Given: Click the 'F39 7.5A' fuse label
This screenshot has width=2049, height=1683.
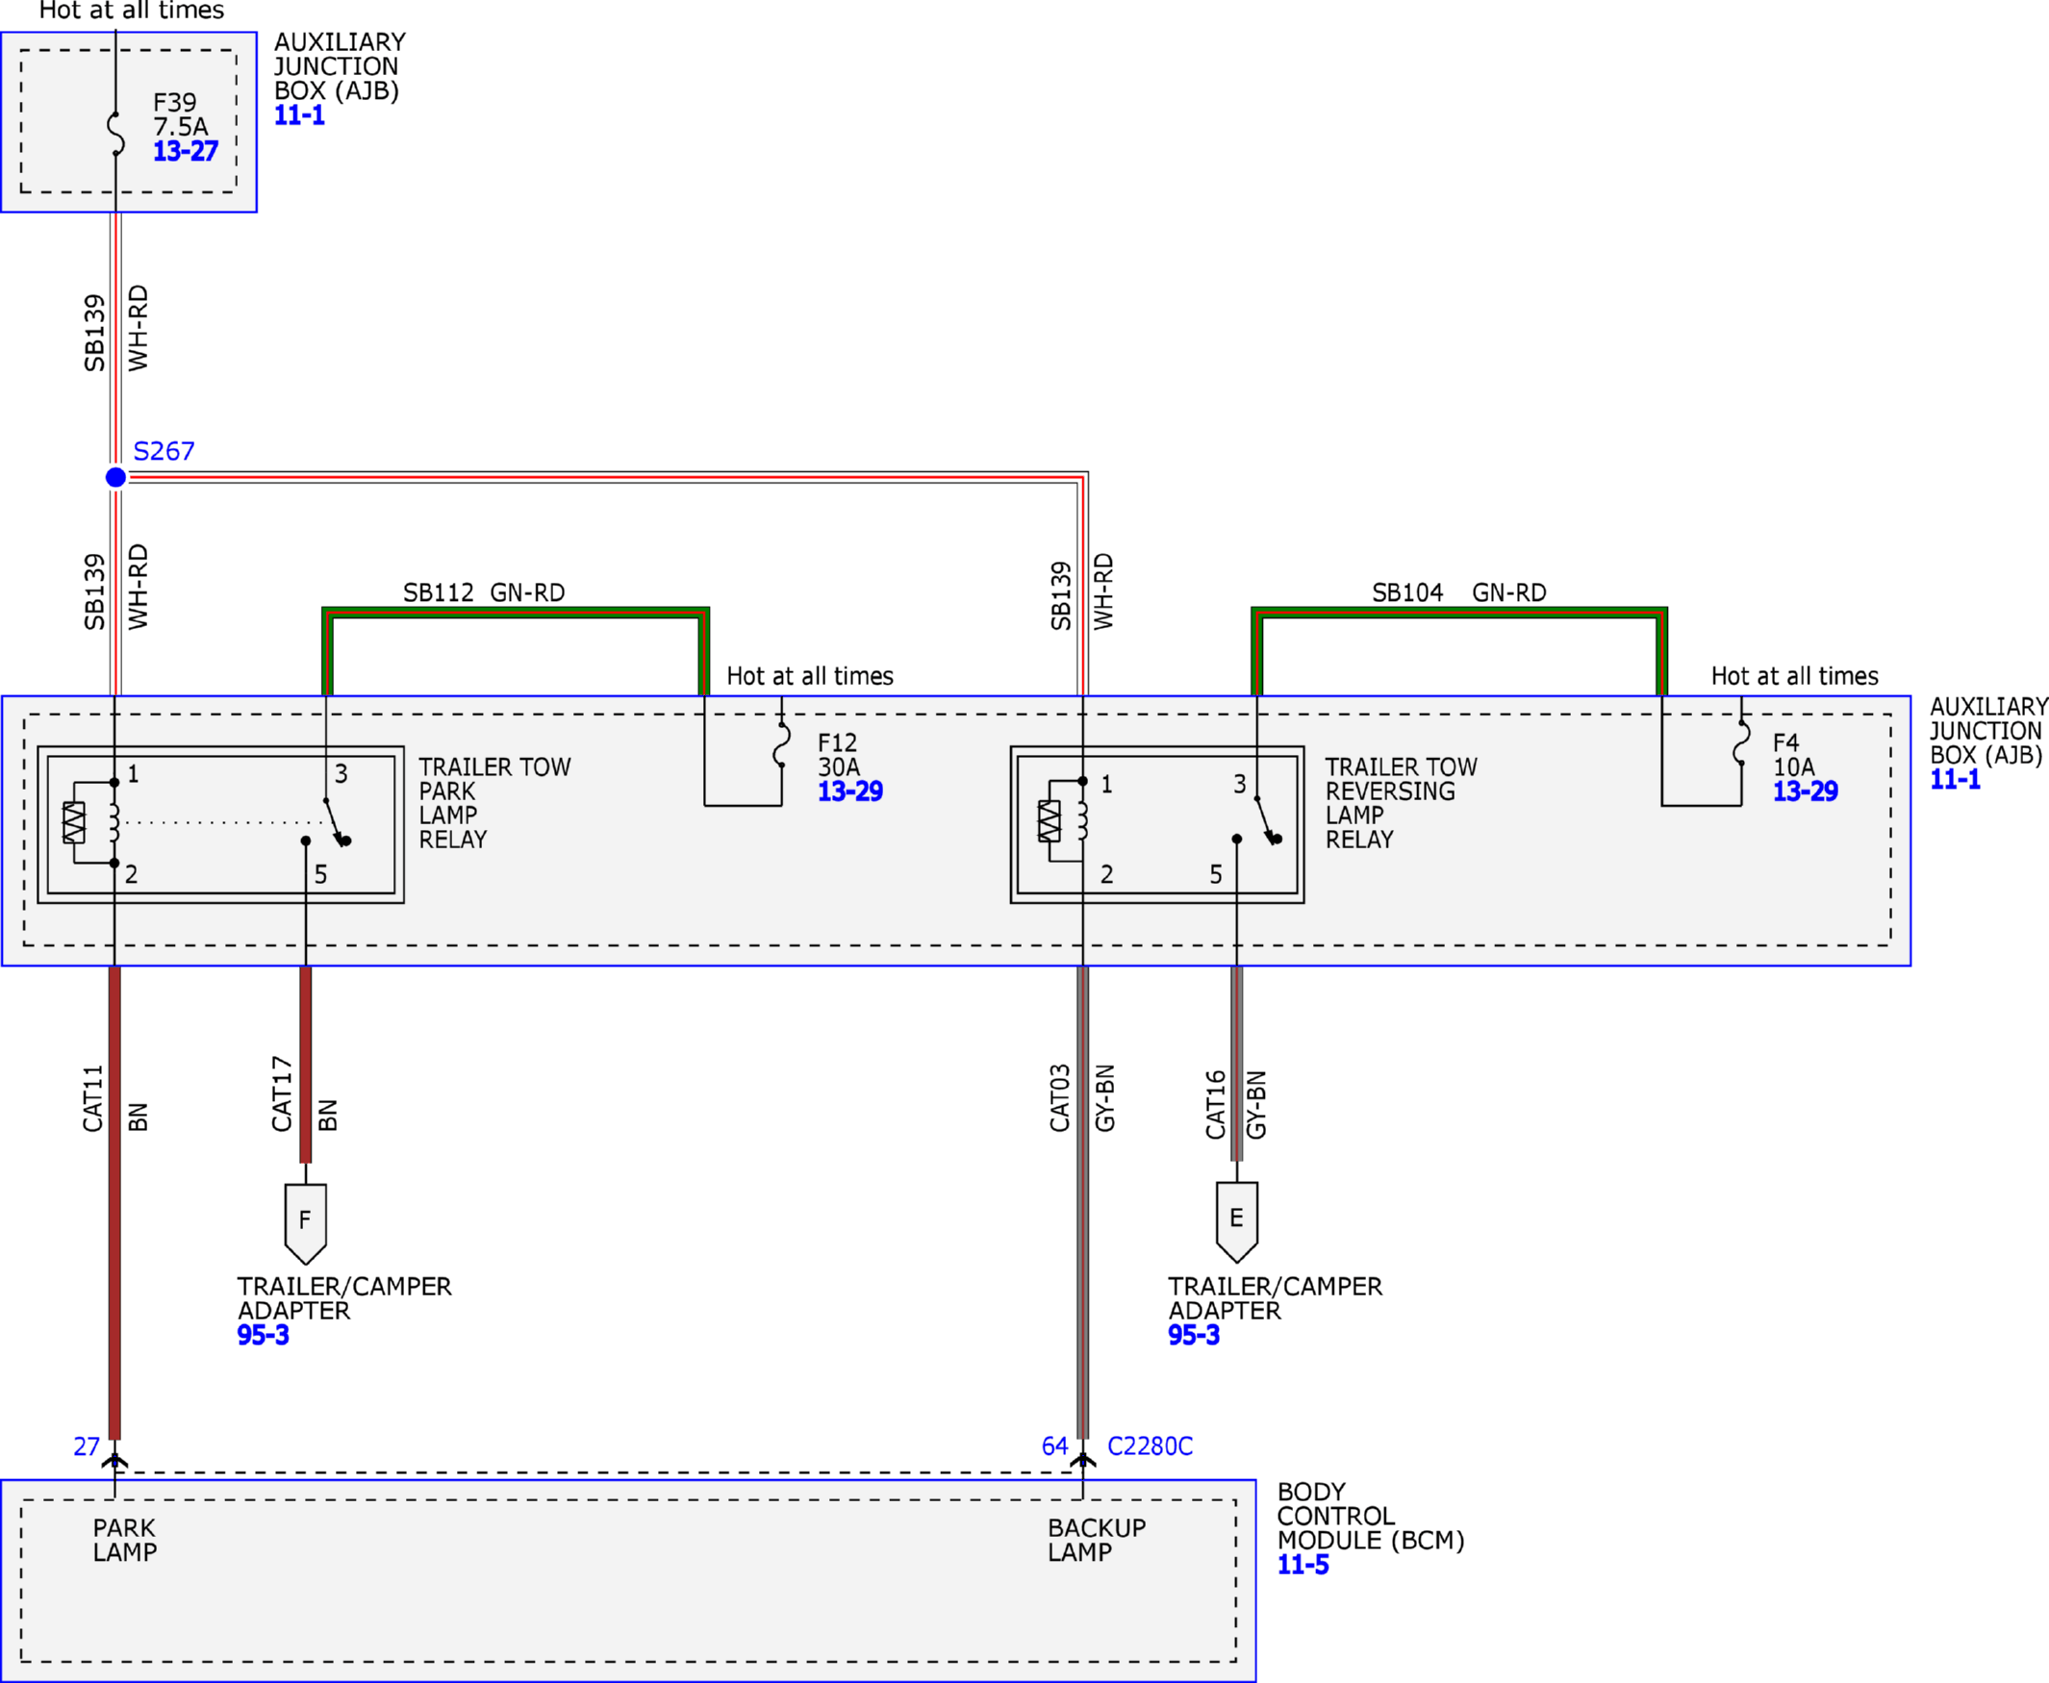Looking at the screenshot, I should pyautogui.click(x=180, y=114).
